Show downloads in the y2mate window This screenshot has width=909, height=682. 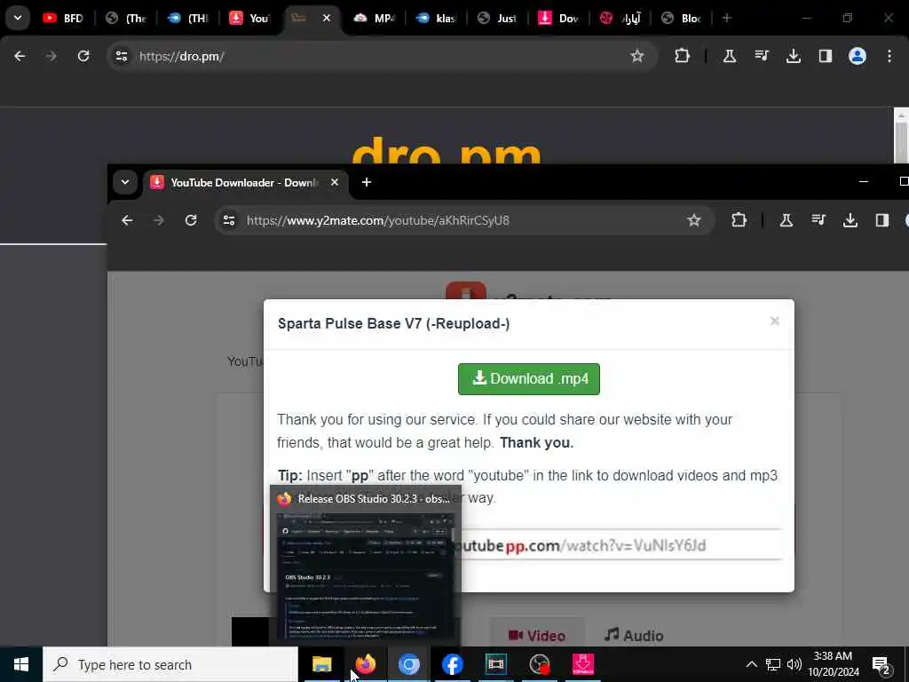point(850,220)
